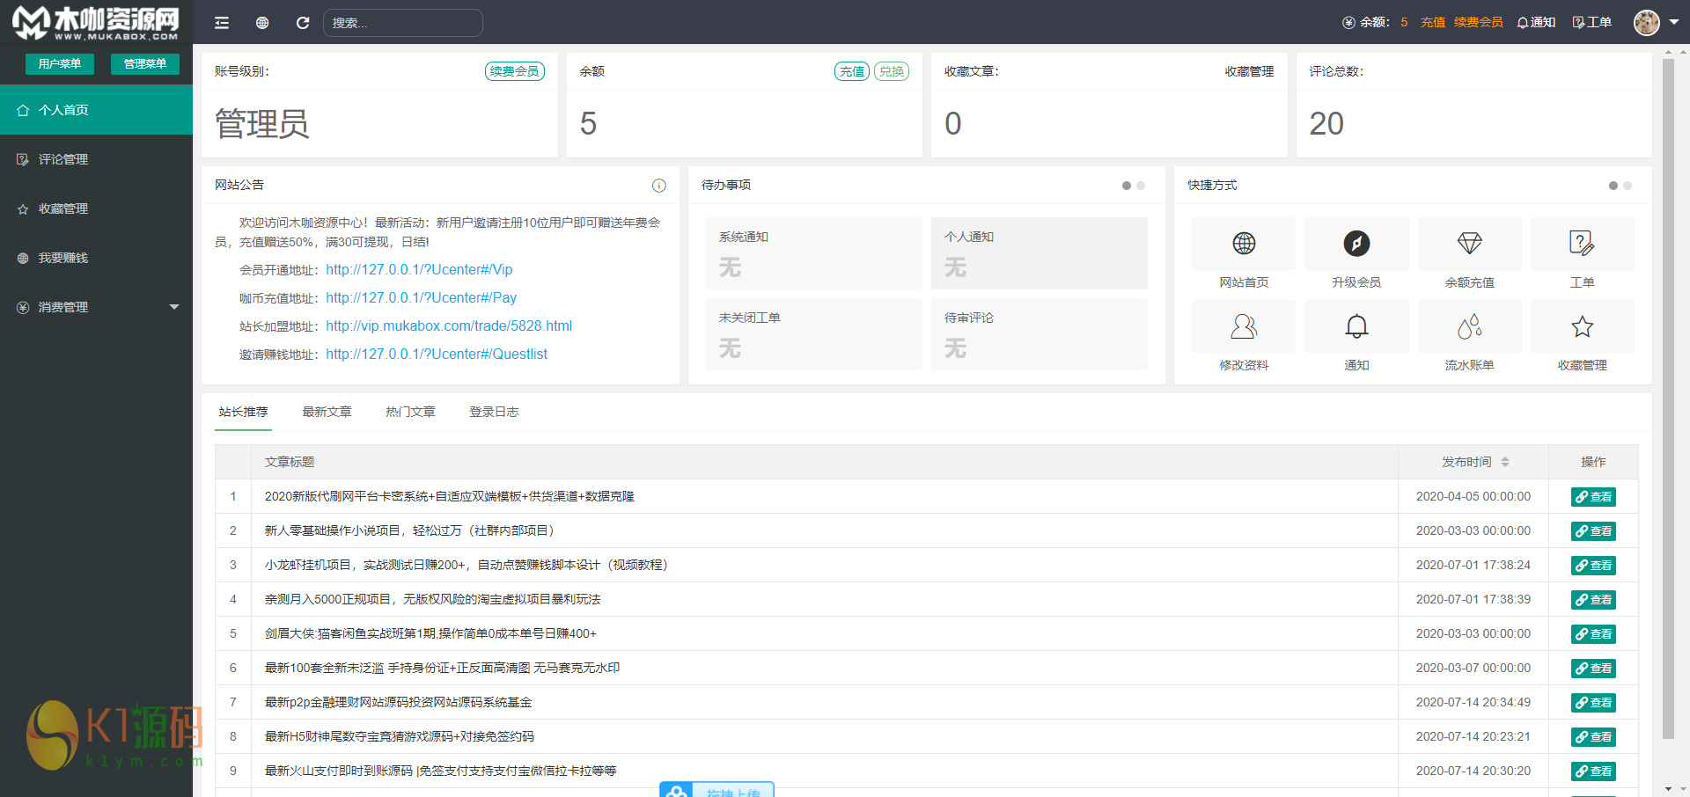
Task: Switch to the 最新文章 tab
Action: [327, 412]
